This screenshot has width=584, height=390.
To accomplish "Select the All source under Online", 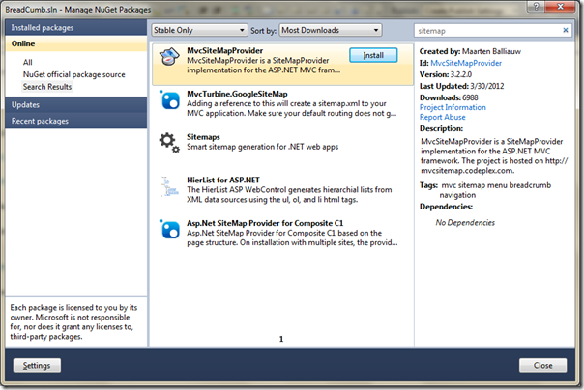I will coord(28,62).
